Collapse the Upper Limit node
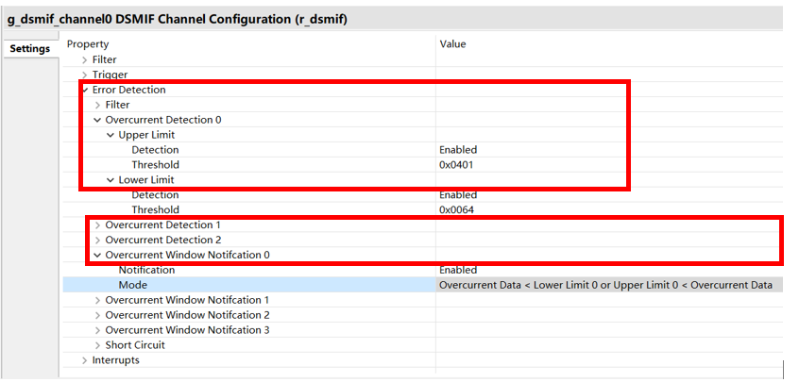The width and height of the screenshot is (799, 382). click(x=110, y=135)
